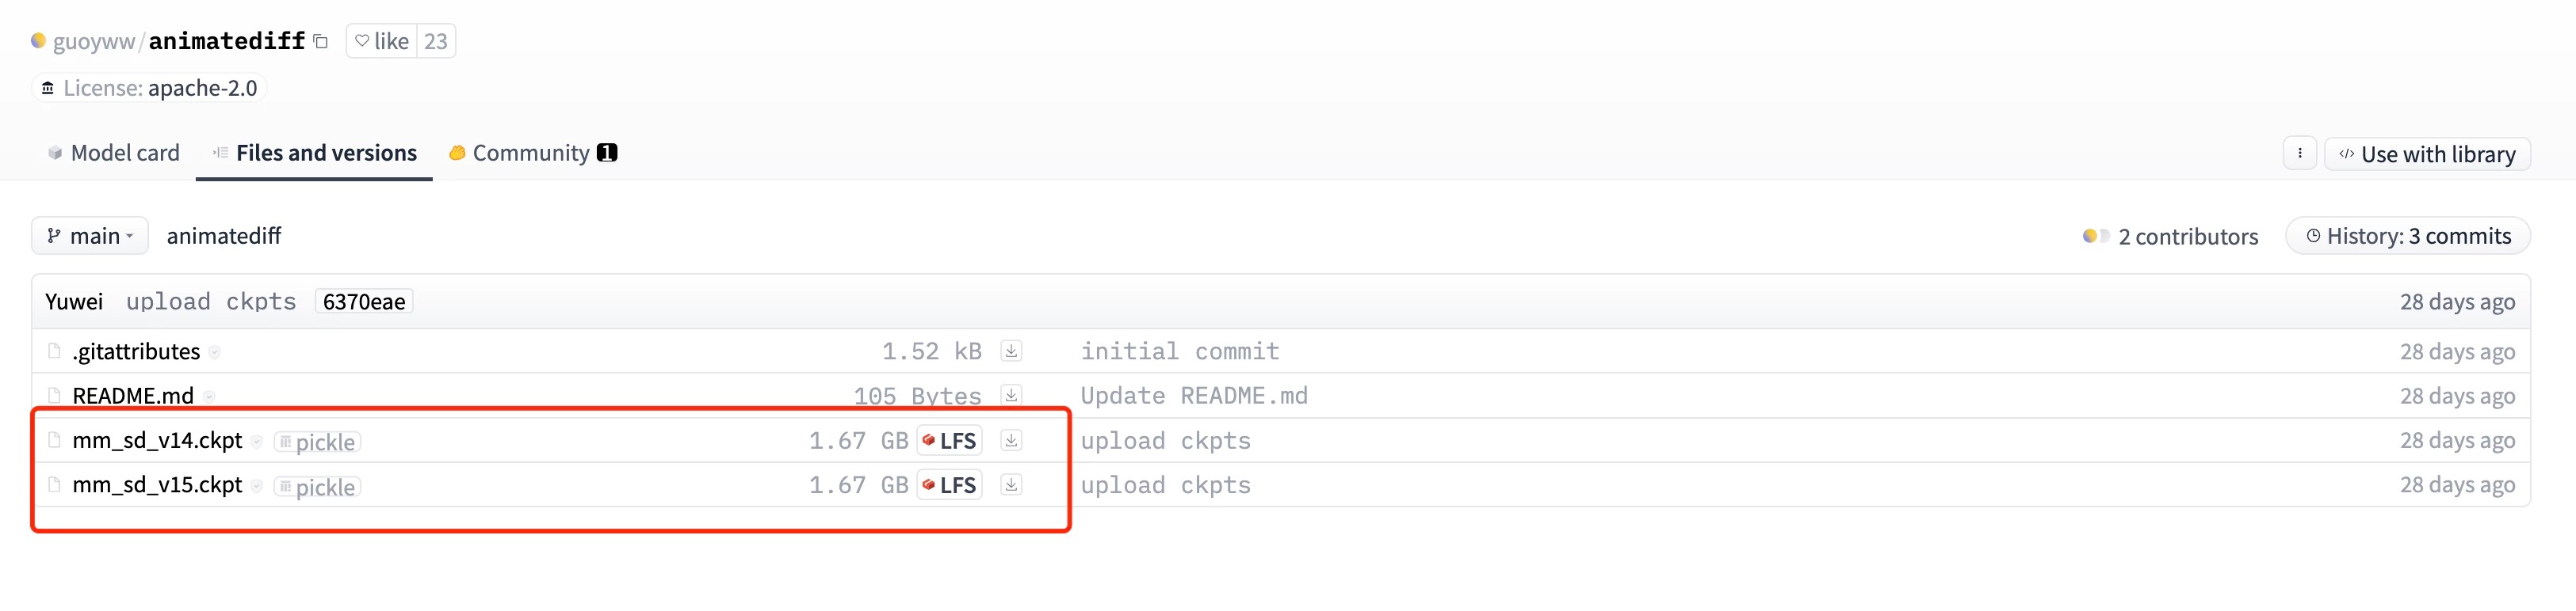Image resolution: width=2576 pixels, height=611 pixels.
Task: Open the pickle tag on mm_sd_v15.ckpt
Action: 317,488
